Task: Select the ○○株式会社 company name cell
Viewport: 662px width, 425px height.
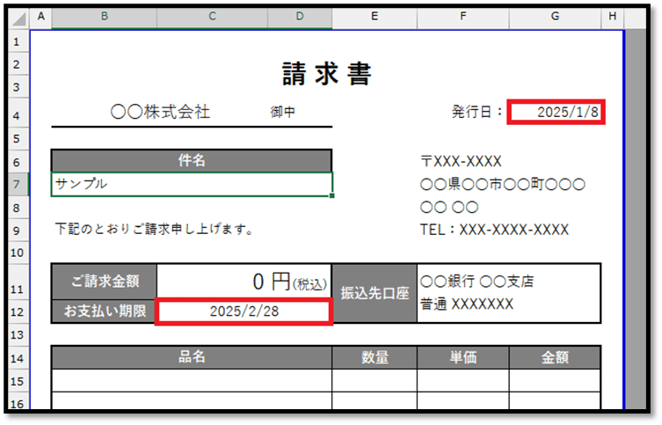Action: point(161,112)
